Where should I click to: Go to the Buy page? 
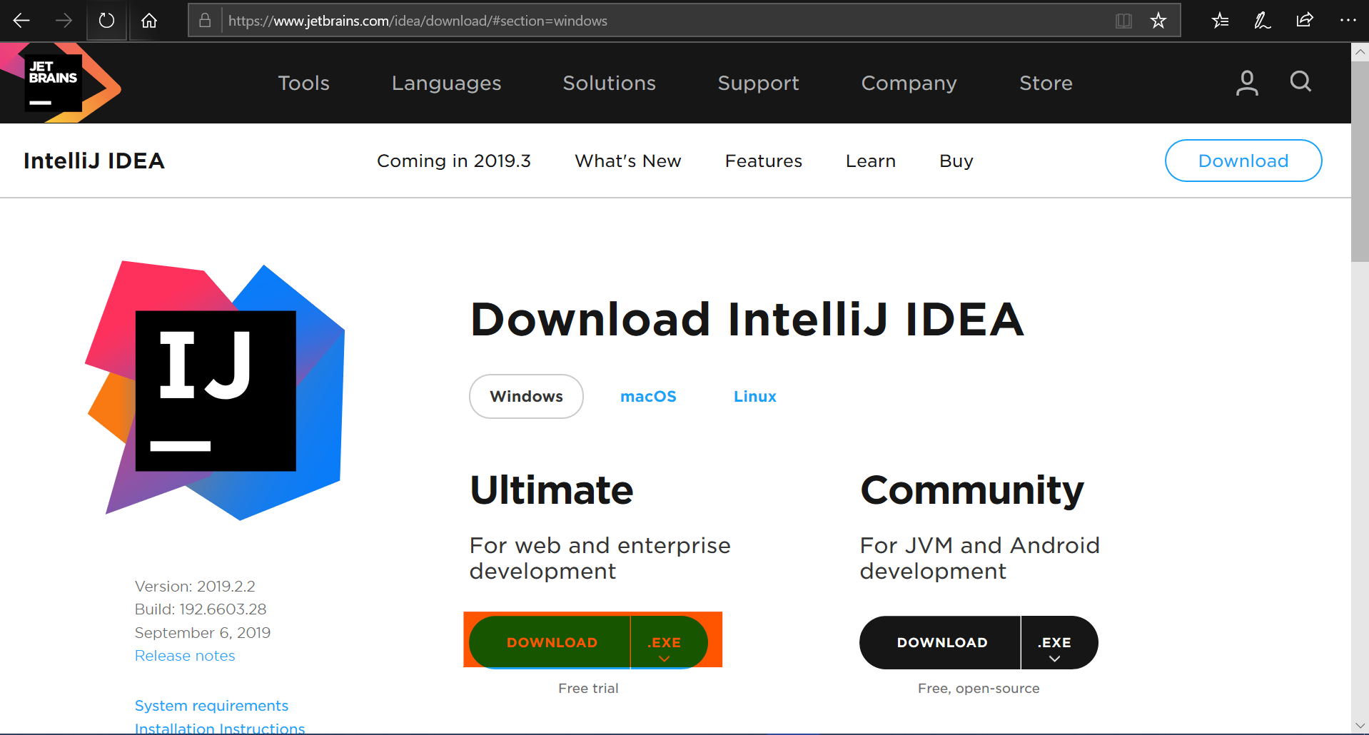coord(956,161)
